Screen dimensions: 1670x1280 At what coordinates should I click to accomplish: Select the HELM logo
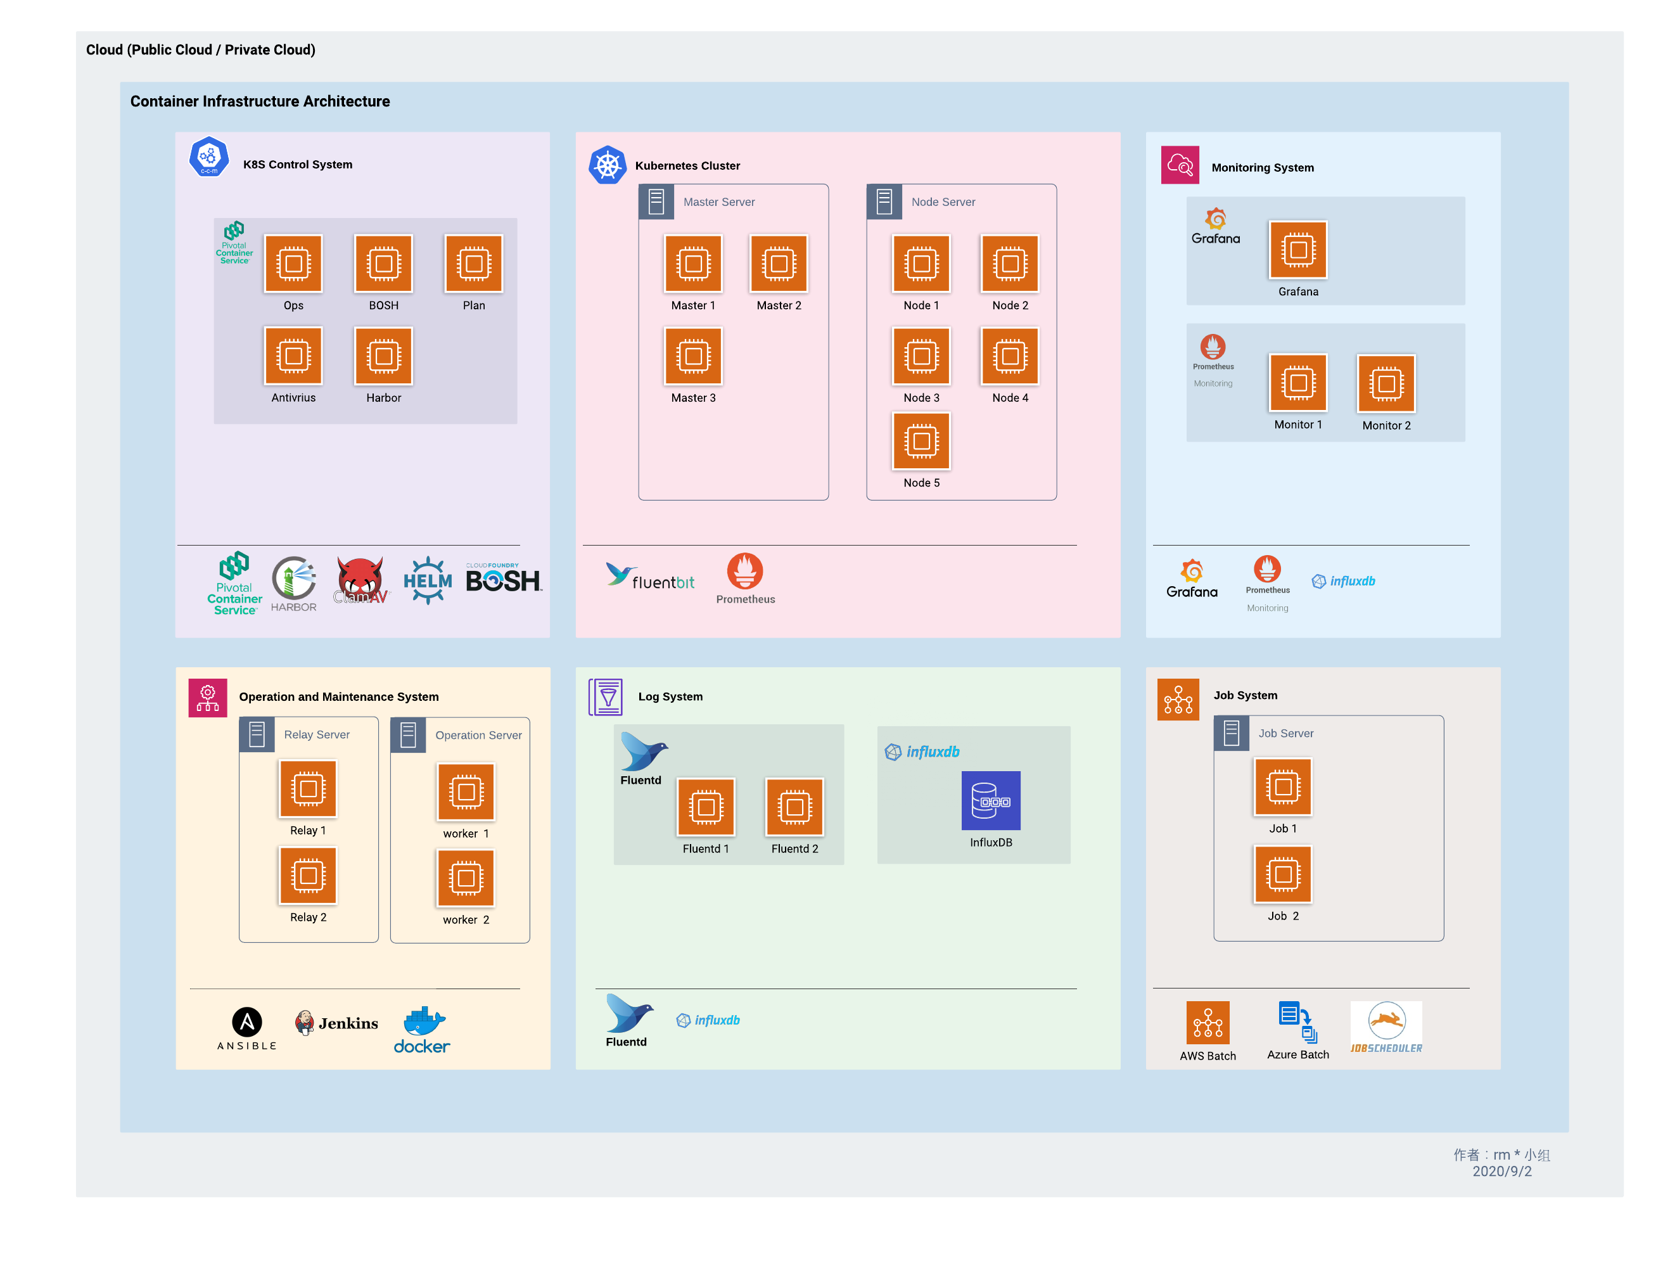coord(428,580)
